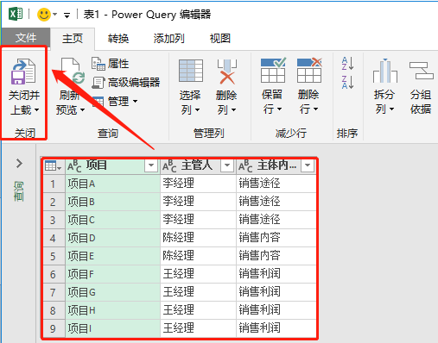
Task: Select 销售途径 in row 2
Action: coord(276,202)
